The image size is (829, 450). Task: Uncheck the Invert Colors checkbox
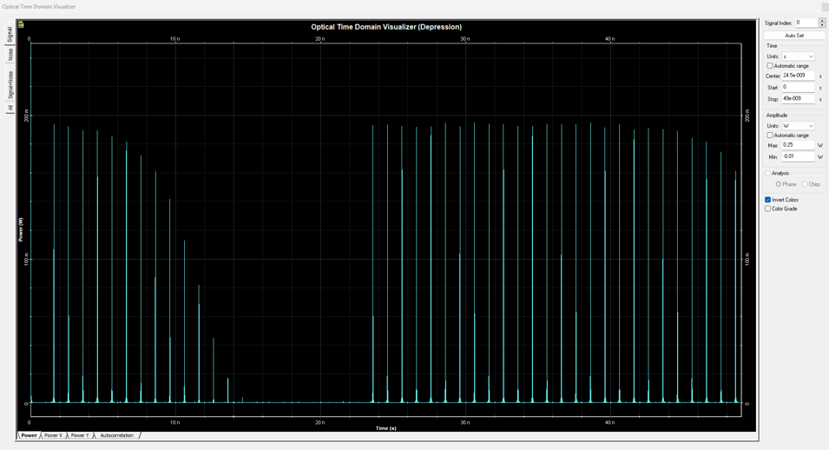pos(768,200)
